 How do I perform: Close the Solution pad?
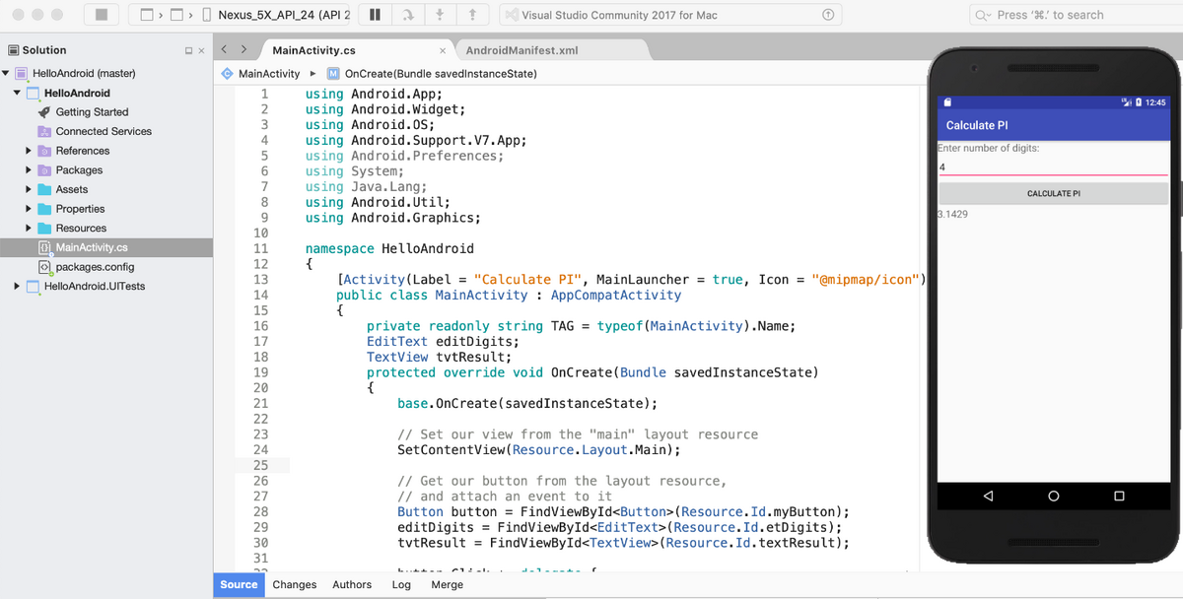coord(201,50)
